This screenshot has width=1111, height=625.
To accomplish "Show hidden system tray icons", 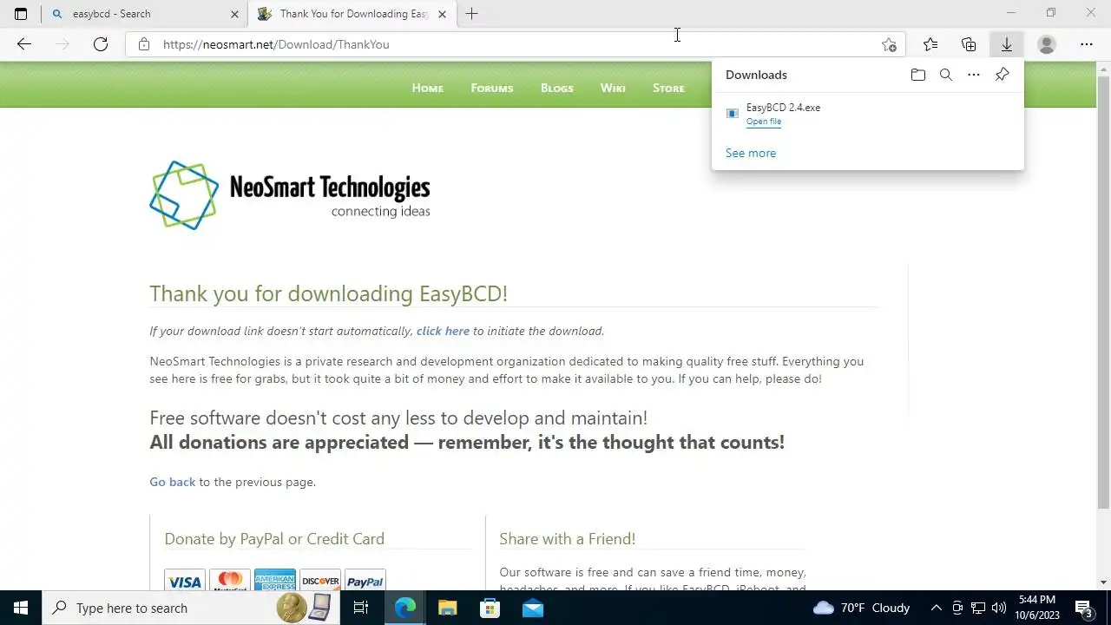I will [936, 608].
